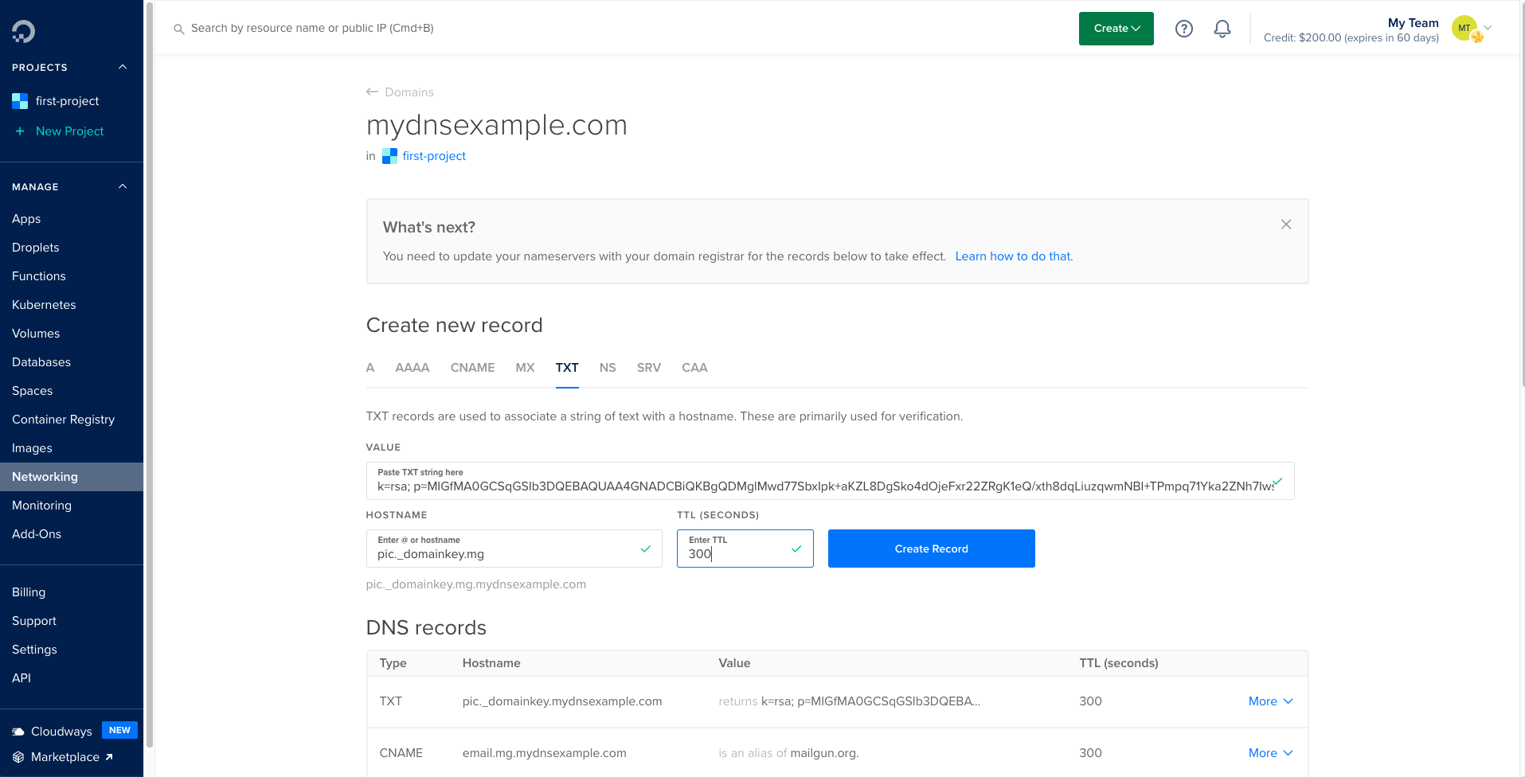This screenshot has height=777, width=1525.
Task: Click the project icon beside first-project link
Action: (389, 156)
